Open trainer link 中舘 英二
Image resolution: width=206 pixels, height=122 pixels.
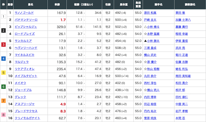coord(182,104)
